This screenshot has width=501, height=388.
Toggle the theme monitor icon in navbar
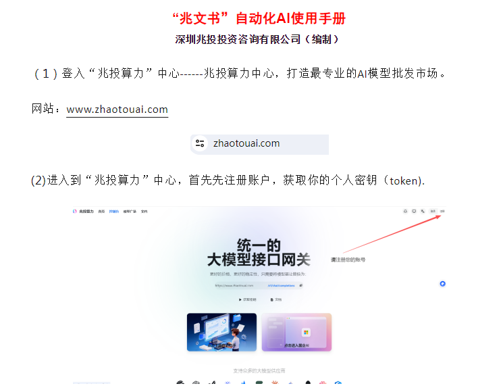(x=414, y=211)
